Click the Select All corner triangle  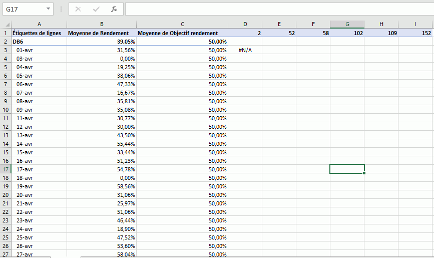pos(7,25)
